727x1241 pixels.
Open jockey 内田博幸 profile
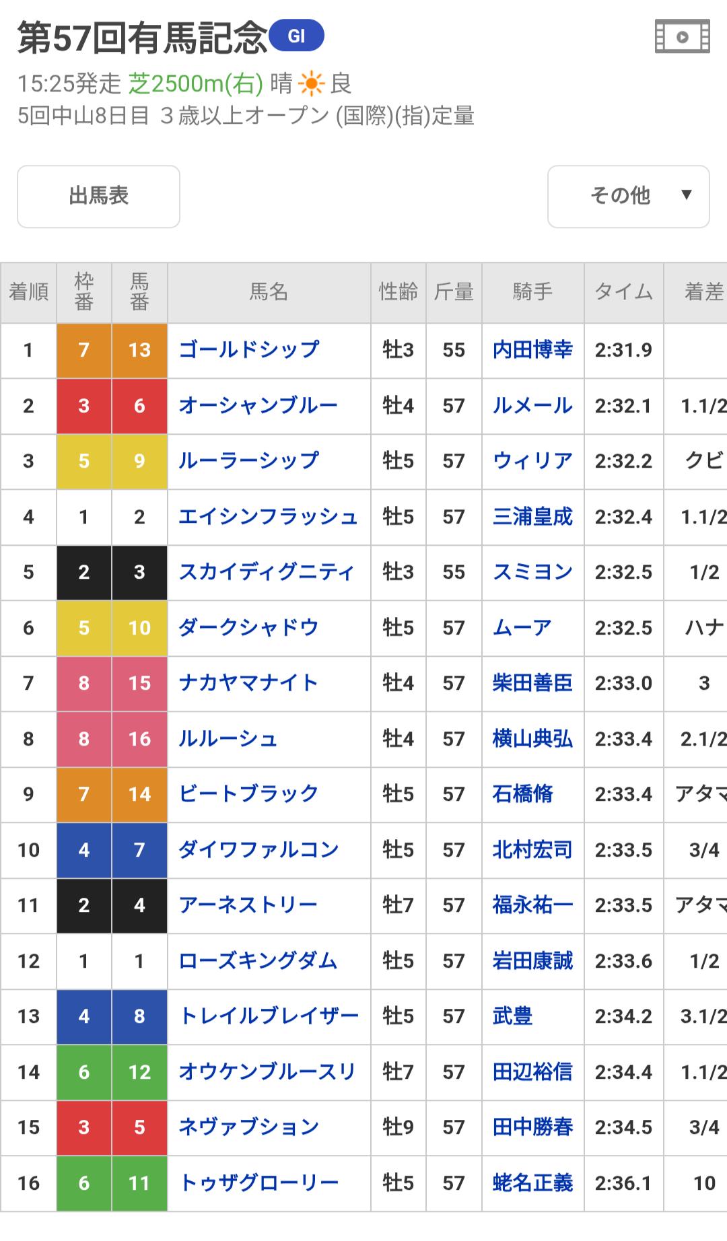[x=532, y=350]
